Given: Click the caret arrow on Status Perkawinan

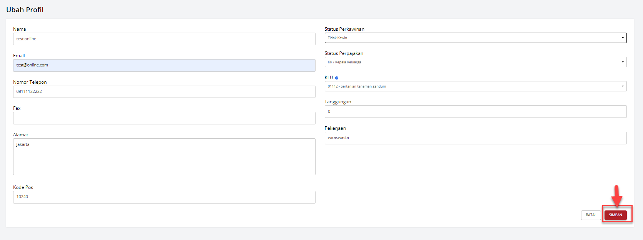Looking at the screenshot, I should [622, 38].
